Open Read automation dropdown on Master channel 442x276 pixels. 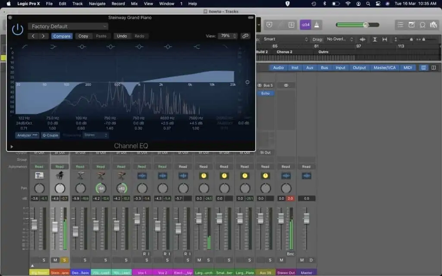[306, 167]
